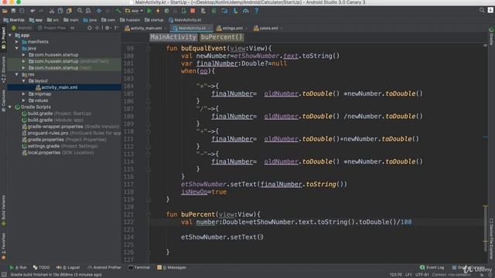Screen dimensions: 495x278
Task: Click the Make Project hammer icon
Action: click(118, 11)
